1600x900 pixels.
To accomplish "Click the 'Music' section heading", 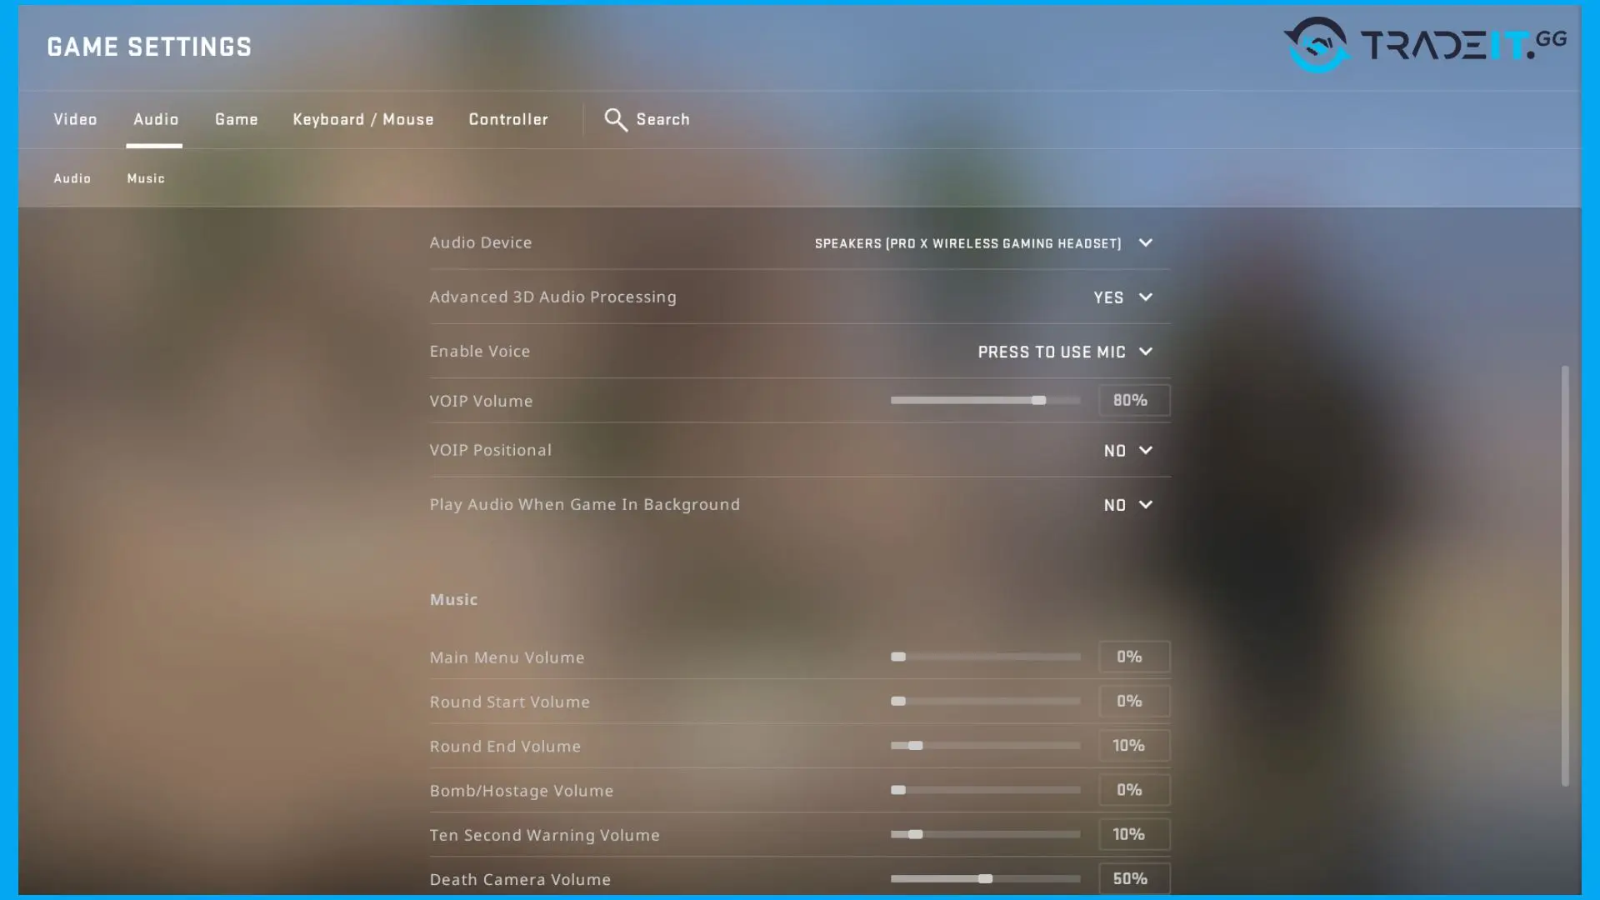I will point(454,600).
